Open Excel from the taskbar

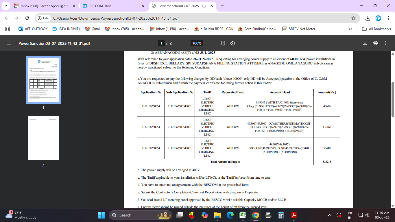tap(243, 215)
